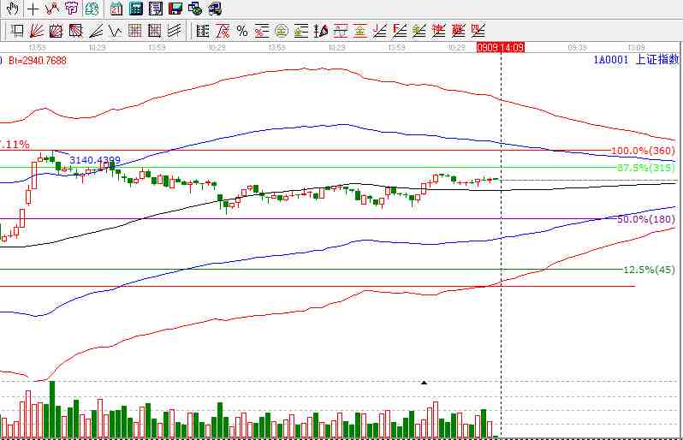Click the globe with windows icon
Screen dimensions: 683x440
(x=194, y=9)
